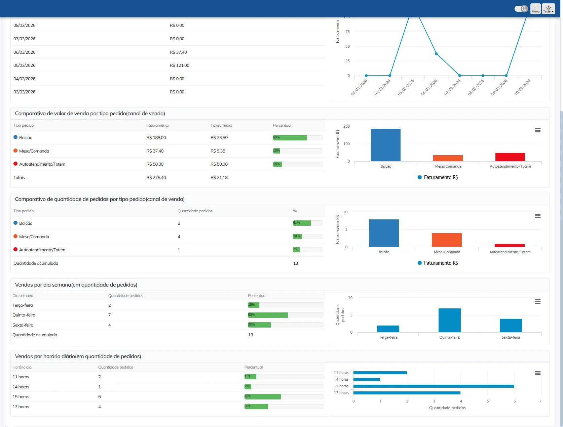Open hamburger menu of horário diário chart
The width and height of the screenshot is (563, 427).
coord(537,373)
